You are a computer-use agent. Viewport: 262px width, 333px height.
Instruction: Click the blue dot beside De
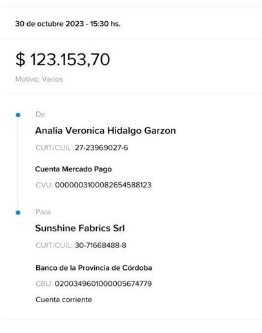coord(18,115)
